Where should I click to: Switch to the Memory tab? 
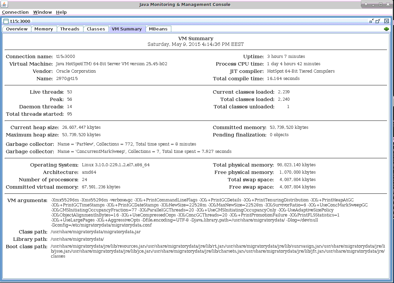click(x=43, y=29)
